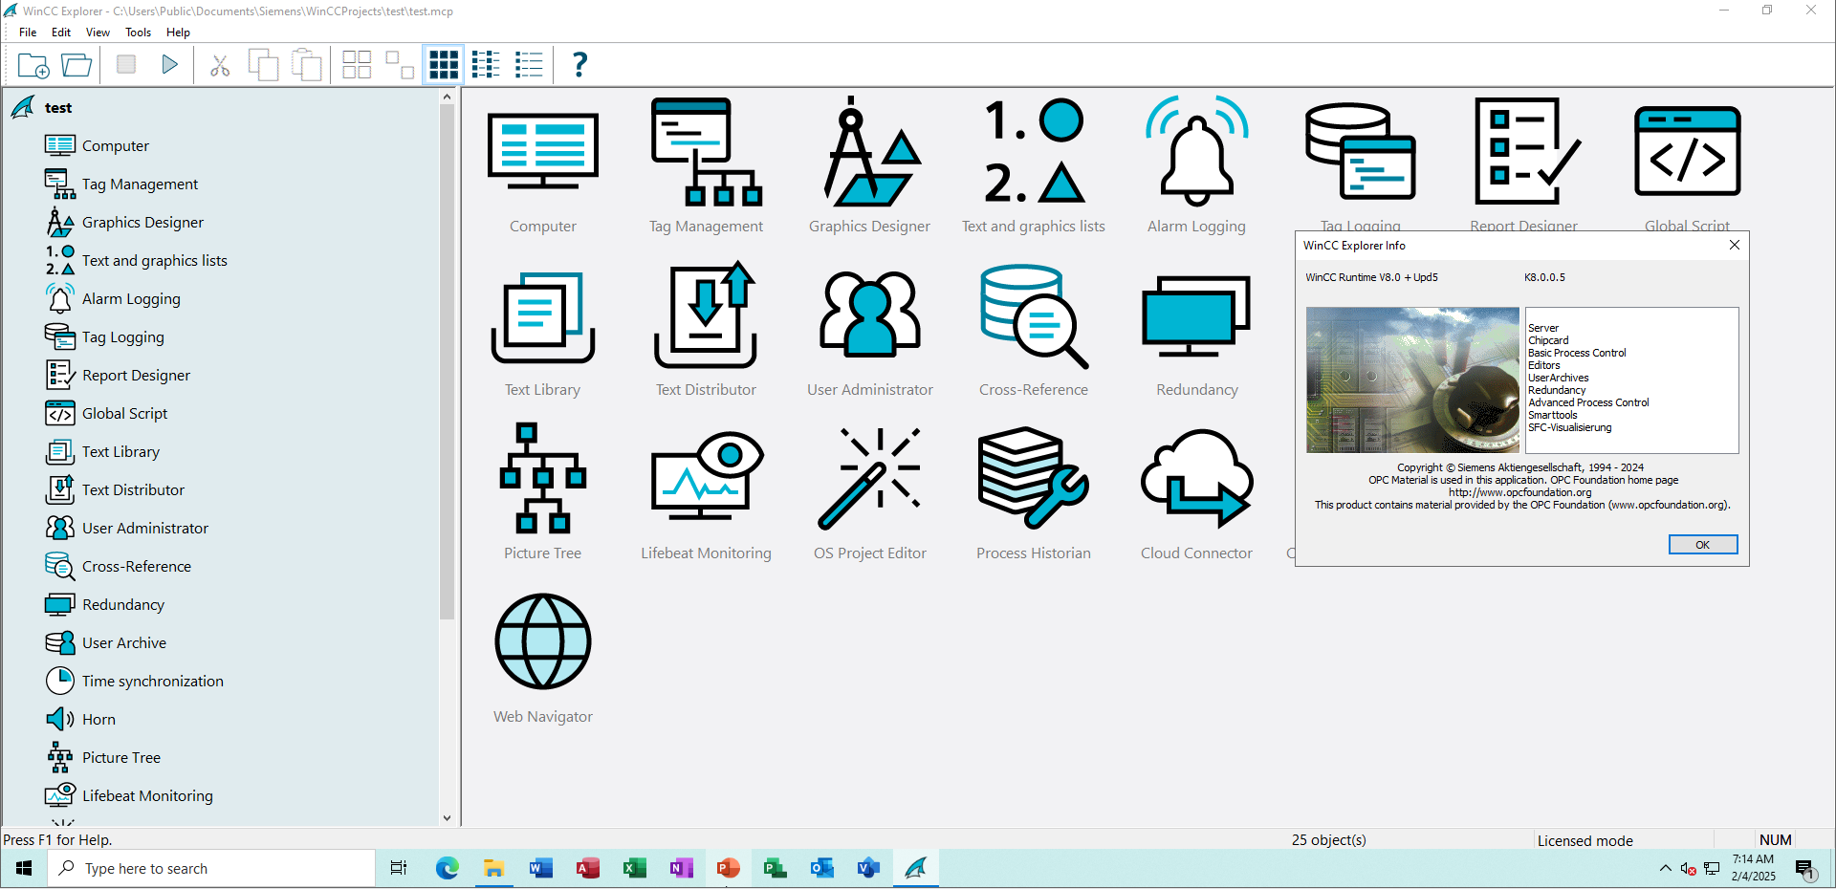Open File Explorer from the taskbar
Viewport: 1836px width, 889px height.
click(x=493, y=868)
